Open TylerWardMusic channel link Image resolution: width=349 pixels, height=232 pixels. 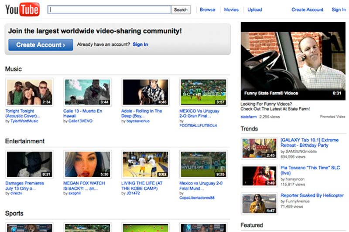pos(24,121)
